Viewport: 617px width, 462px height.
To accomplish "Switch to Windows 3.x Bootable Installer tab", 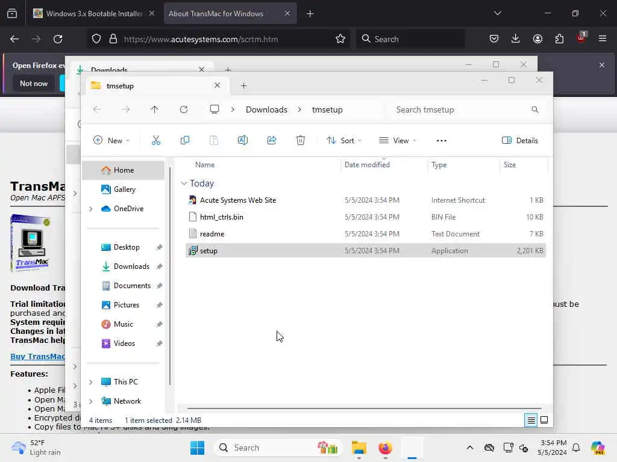I will click(x=93, y=13).
